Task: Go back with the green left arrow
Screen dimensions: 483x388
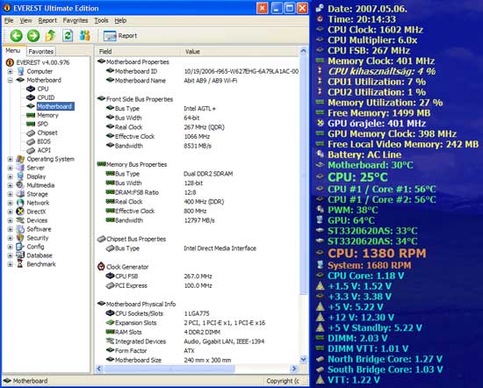Action: (x=16, y=36)
